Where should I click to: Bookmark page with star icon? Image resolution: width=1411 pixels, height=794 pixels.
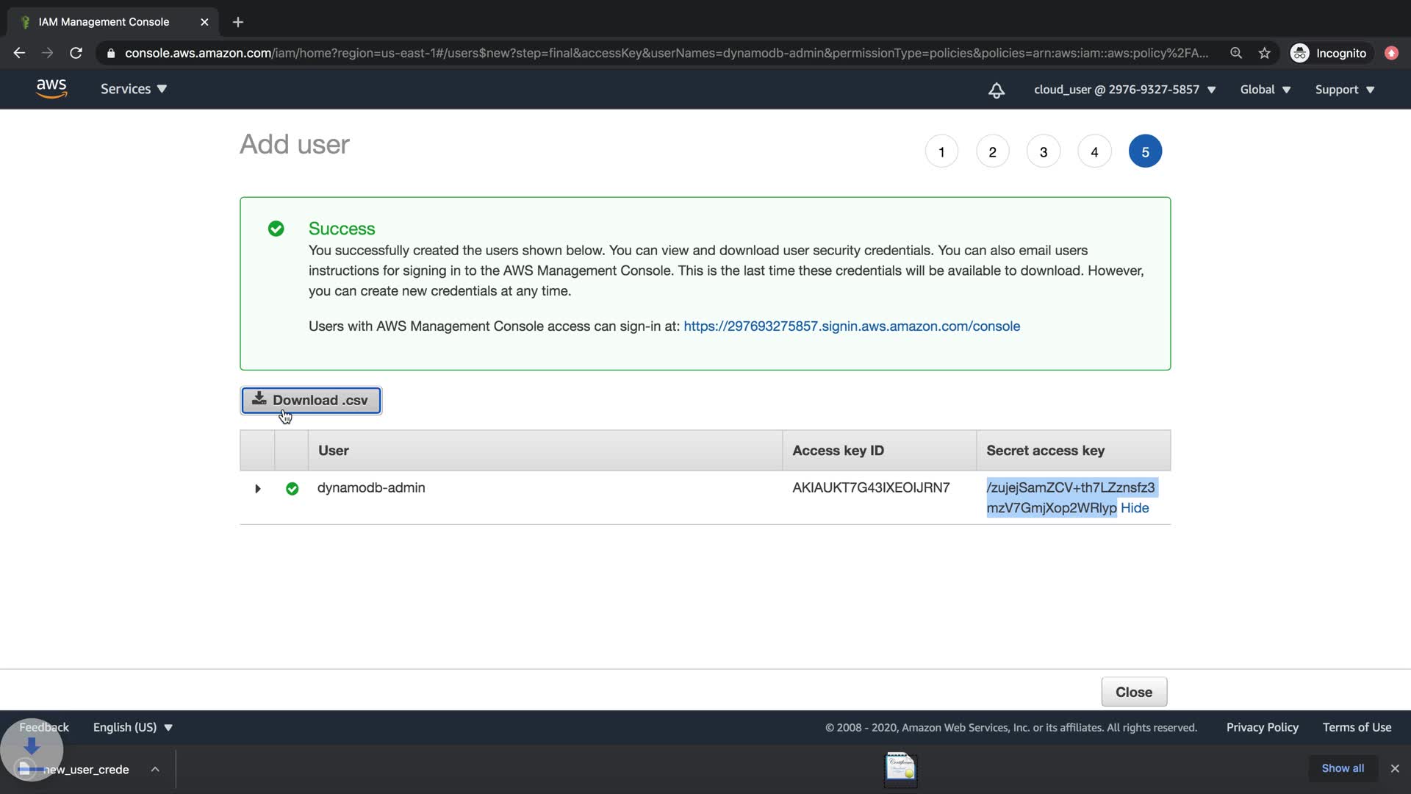[x=1264, y=53]
